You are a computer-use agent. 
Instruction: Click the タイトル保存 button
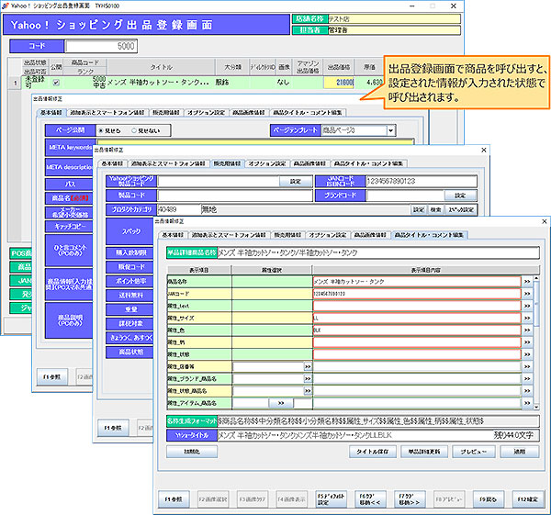pyautogui.click(x=374, y=453)
